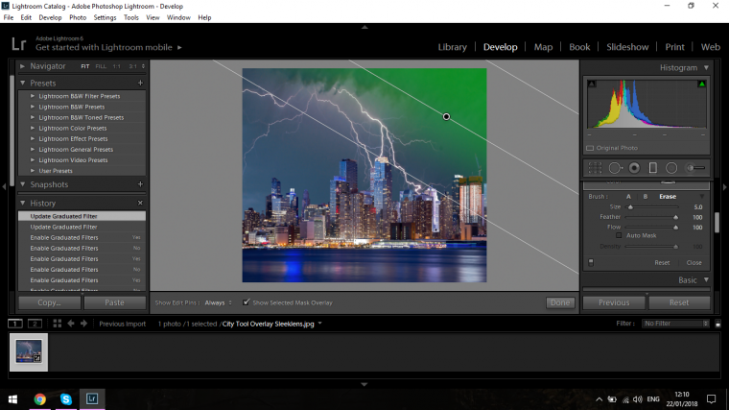
Task: Clear the History panel with X
Action: (x=140, y=203)
